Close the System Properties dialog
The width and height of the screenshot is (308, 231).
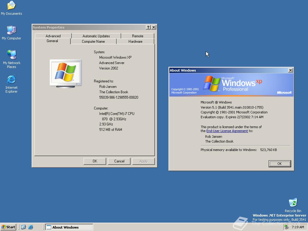coord(154,27)
